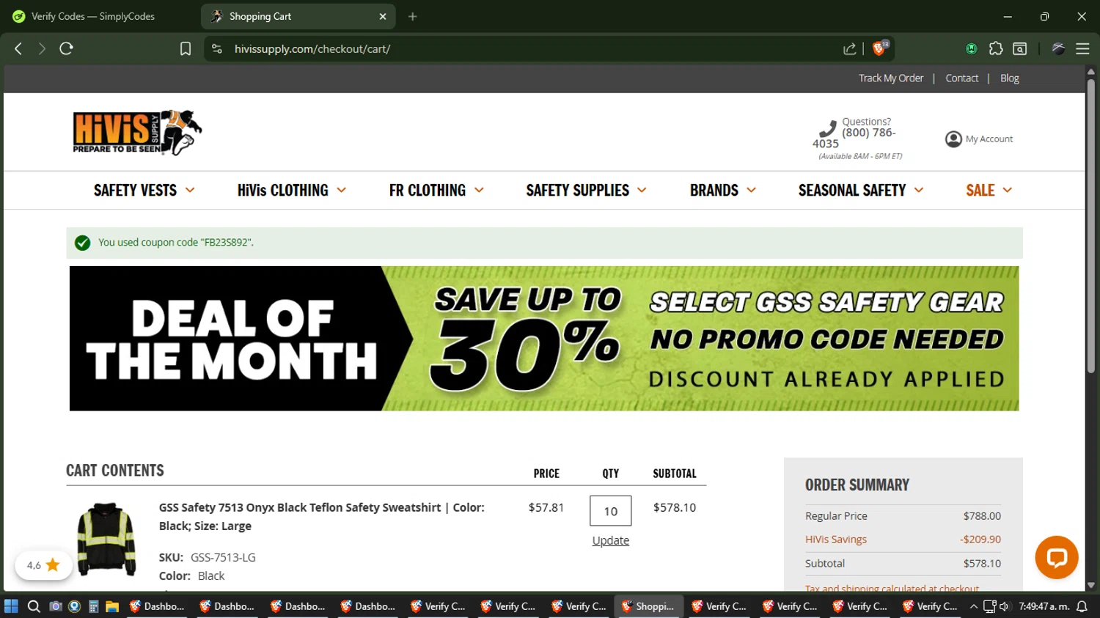The width and height of the screenshot is (1100, 618).
Task: Open the live chat bubble
Action: [x=1057, y=558]
